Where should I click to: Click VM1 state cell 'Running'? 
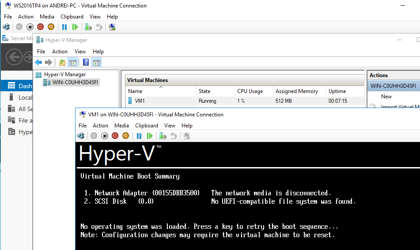[x=207, y=101]
